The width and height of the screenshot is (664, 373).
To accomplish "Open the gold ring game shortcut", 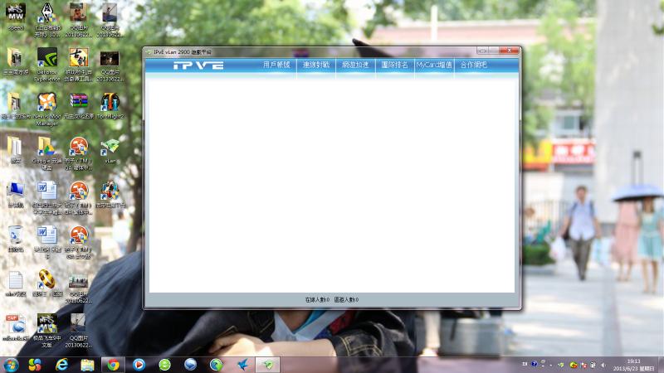I will [x=47, y=283].
